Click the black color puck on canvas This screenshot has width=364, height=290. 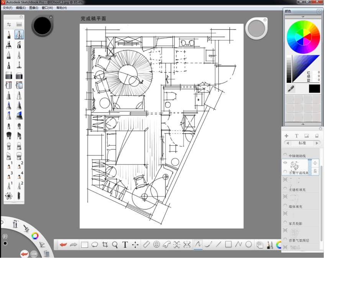click(42, 26)
